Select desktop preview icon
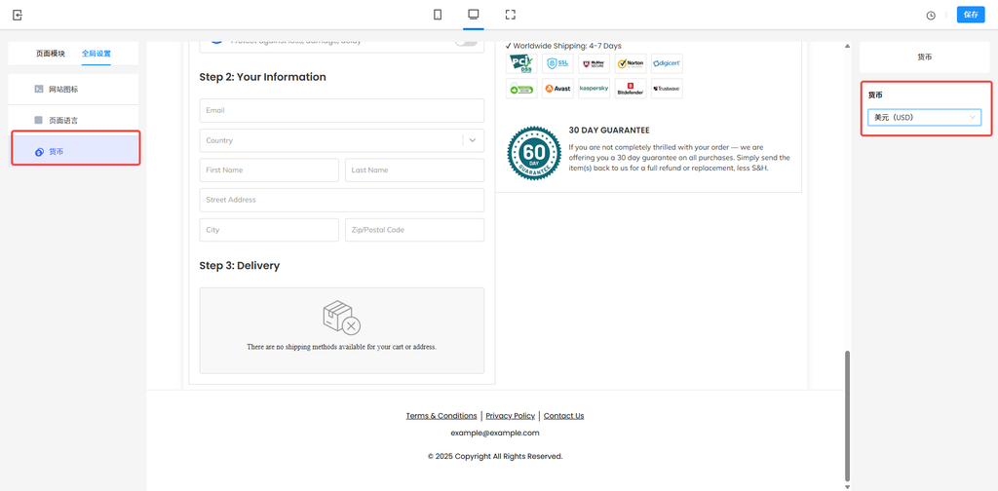The image size is (998, 491). click(474, 15)
